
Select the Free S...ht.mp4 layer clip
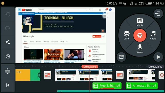(107, 86)
